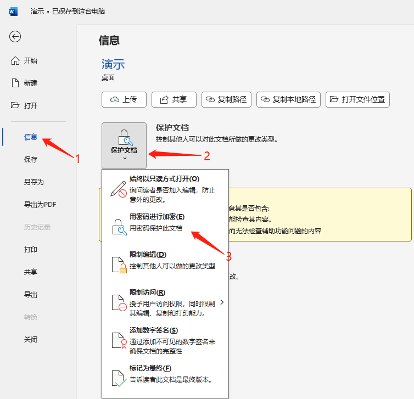Click description 控制其他人可以对此文档所做的更改类型。
Viewport: 414px width, 399px height.
(217, 139)
